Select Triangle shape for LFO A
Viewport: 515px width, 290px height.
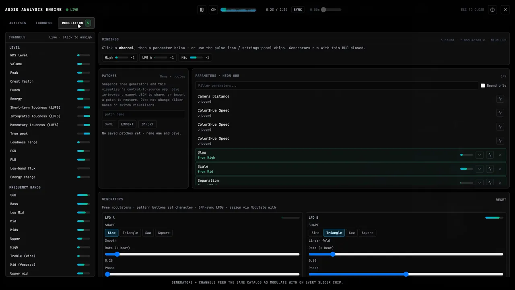coord(130,233)
